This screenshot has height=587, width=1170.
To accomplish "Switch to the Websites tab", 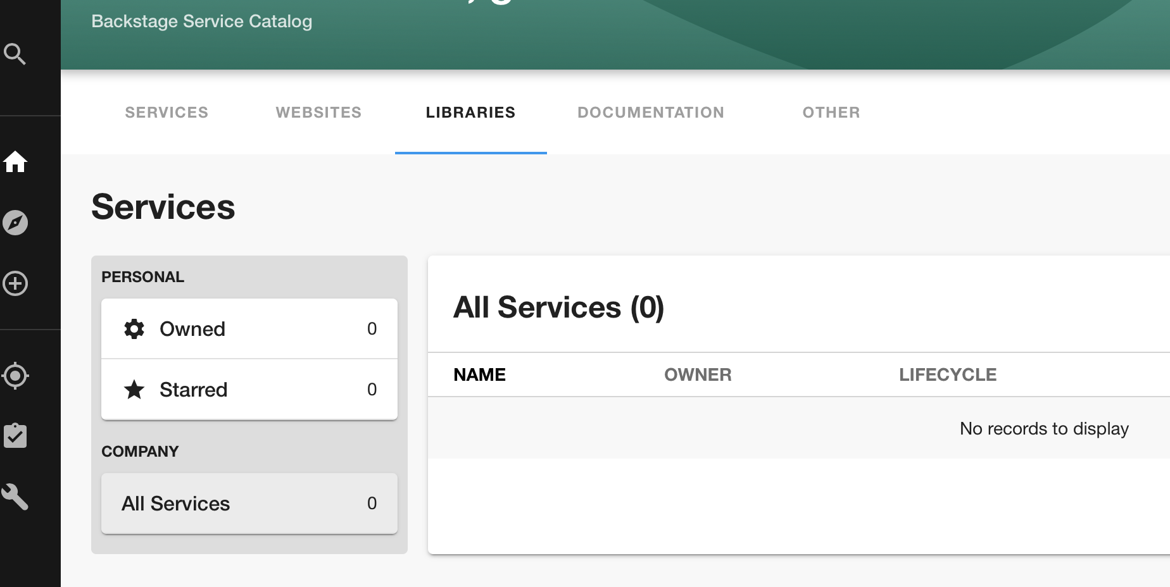I will coord(318,113).
